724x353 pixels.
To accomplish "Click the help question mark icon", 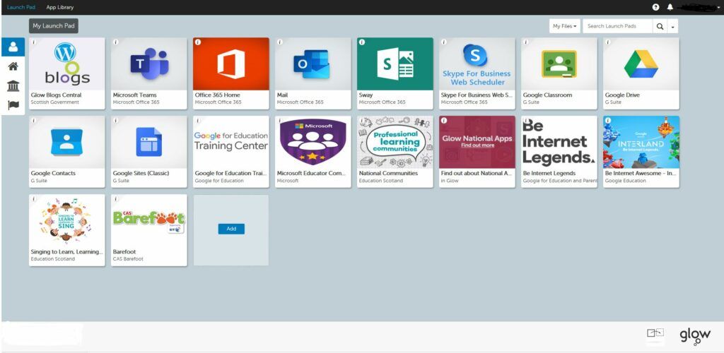I will [x=655, y=7].
